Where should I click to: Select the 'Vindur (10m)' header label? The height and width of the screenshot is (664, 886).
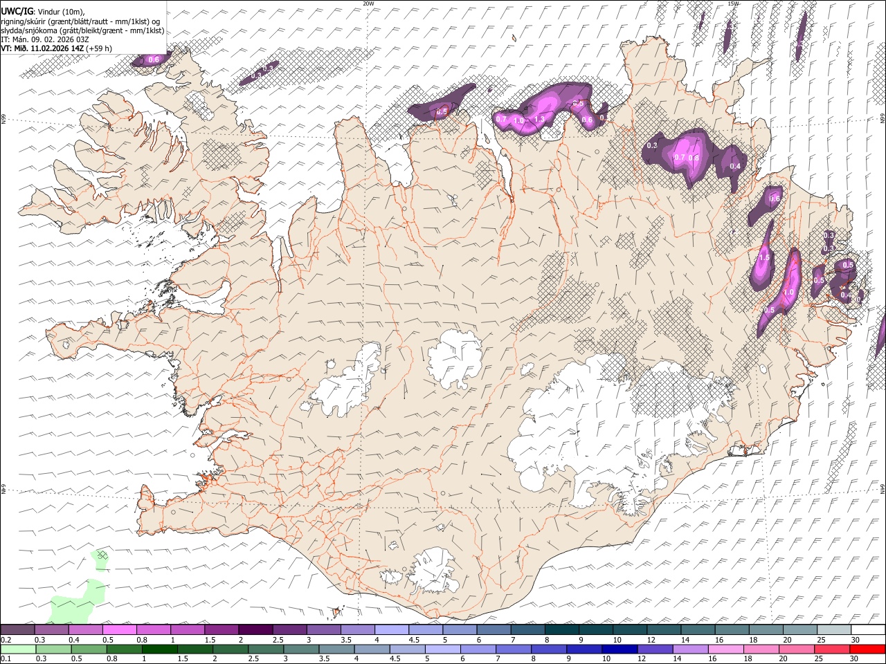click(x=61, y=12)
